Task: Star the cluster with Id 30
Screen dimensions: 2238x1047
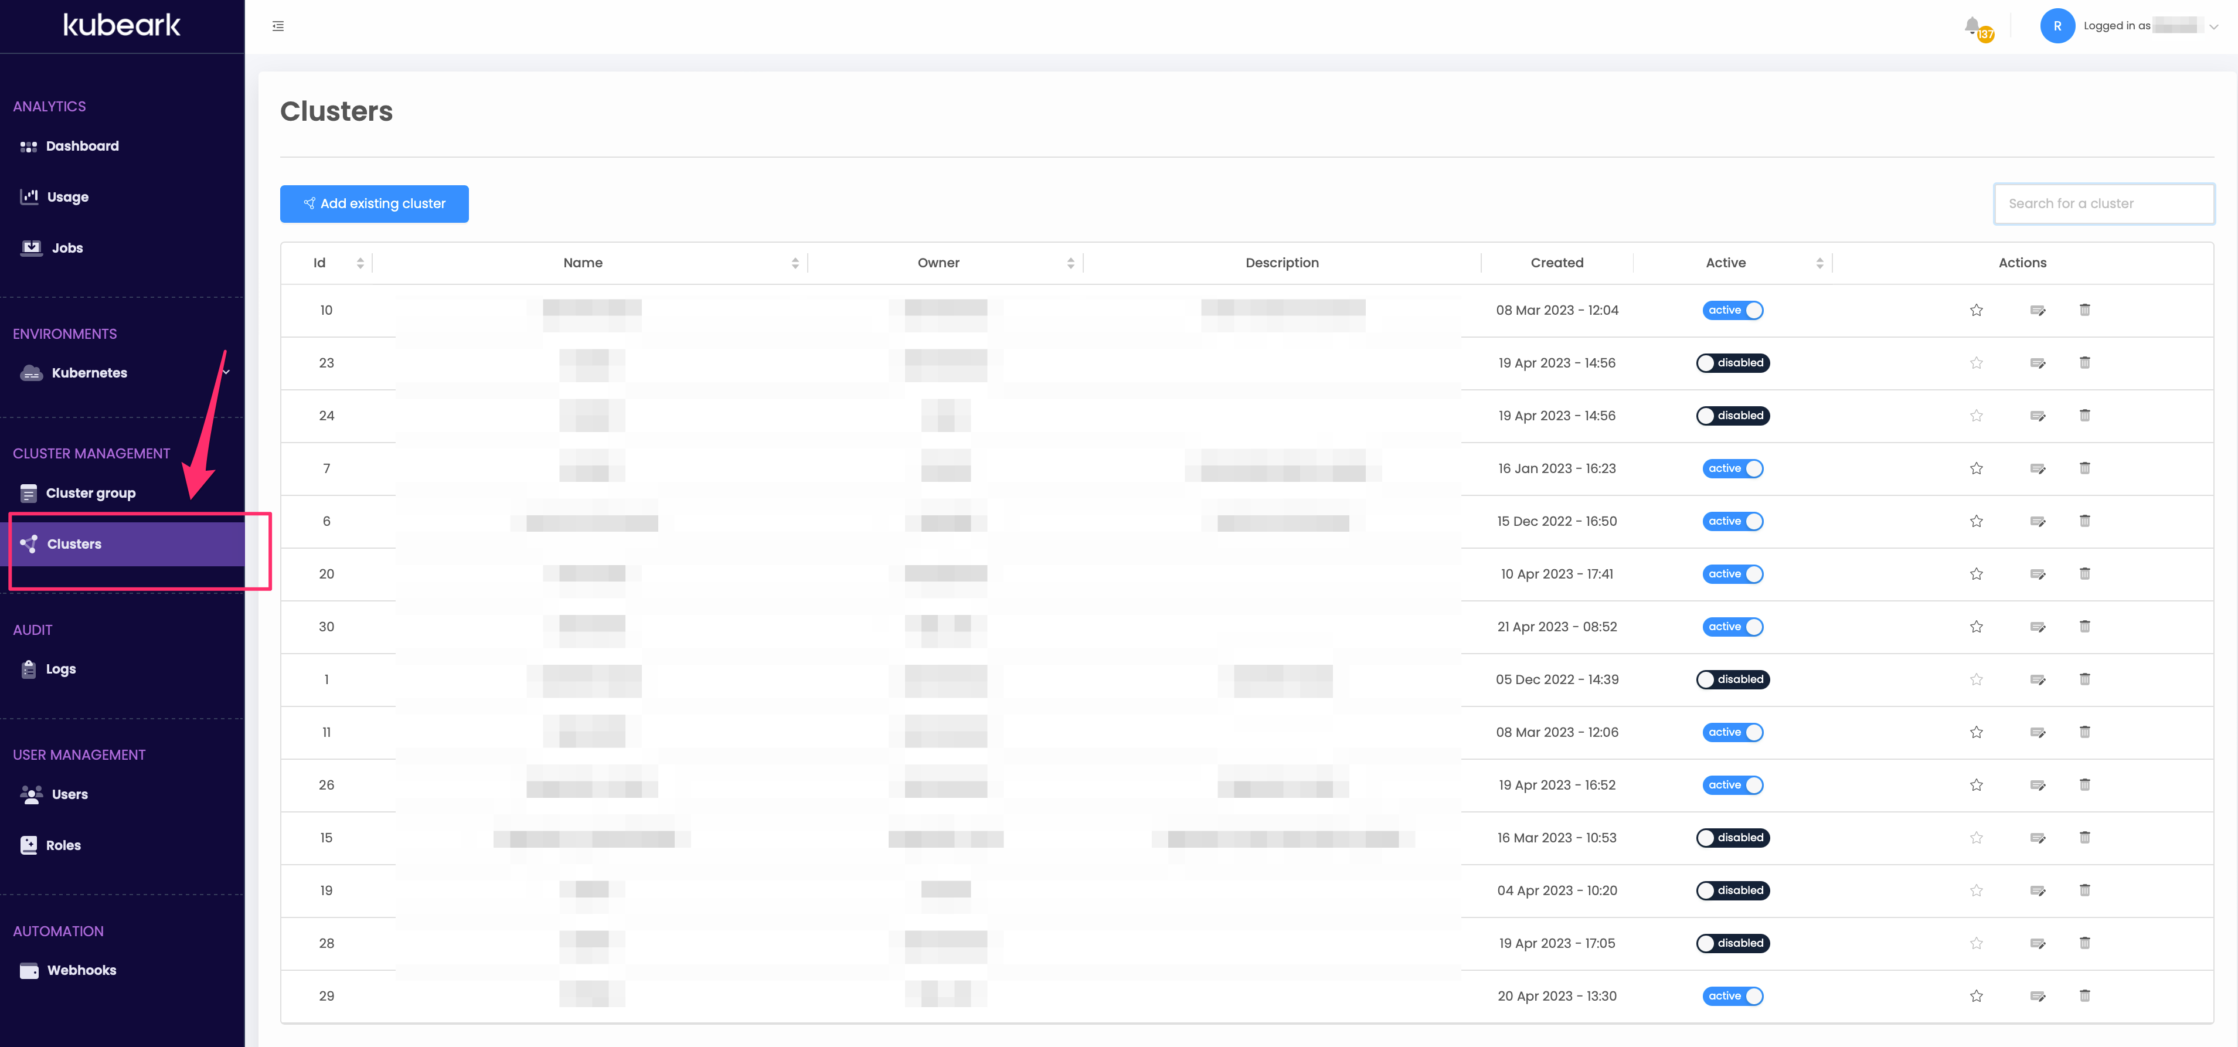Action: [x=1977, y=627]
